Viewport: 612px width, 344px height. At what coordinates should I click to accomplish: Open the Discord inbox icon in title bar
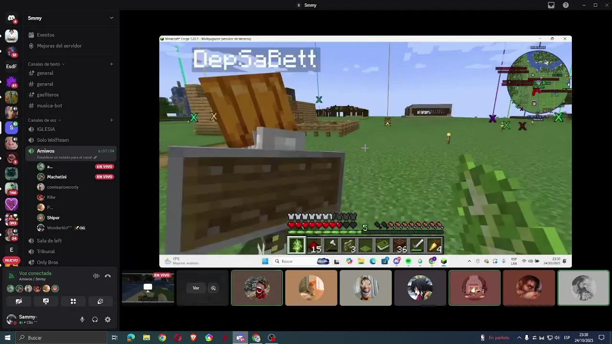tap(551, 5)
